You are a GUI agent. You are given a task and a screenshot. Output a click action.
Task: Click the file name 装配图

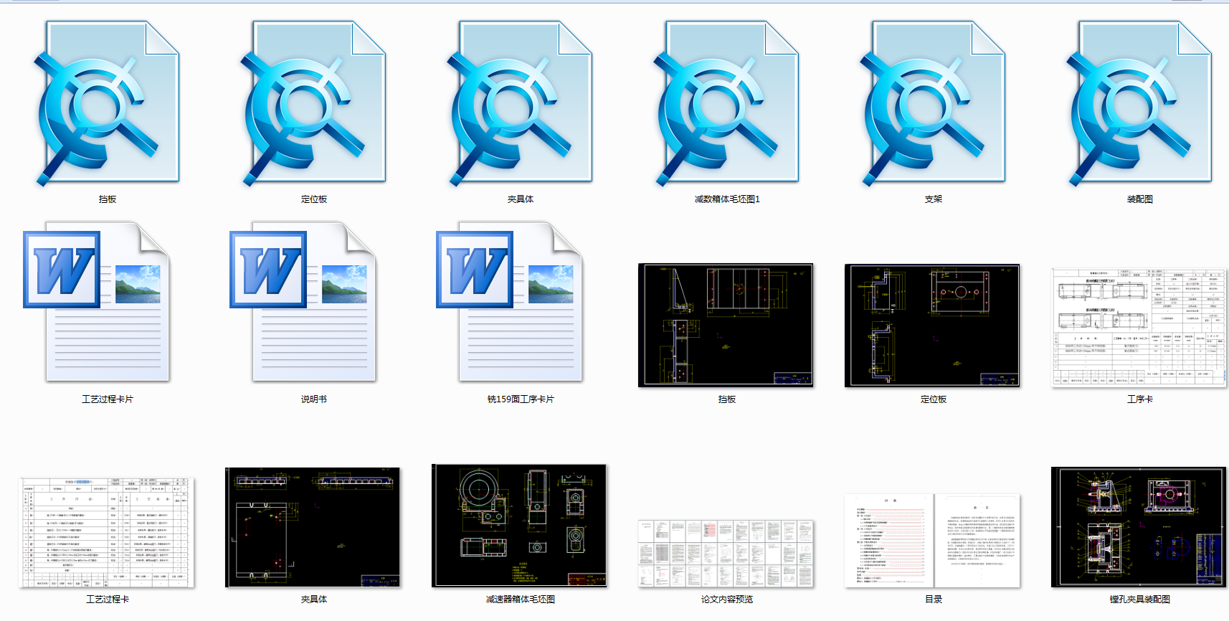point(1140,199)
